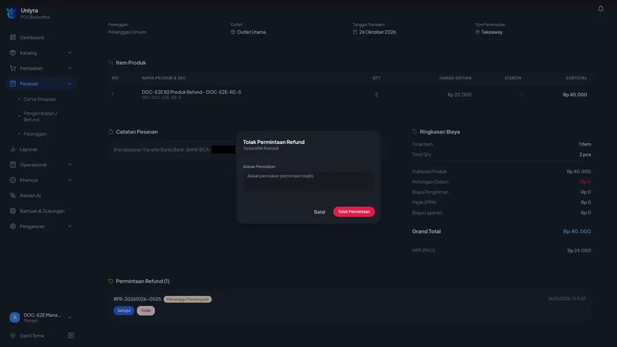This screenshot has height=347, width=617.
Task: Click Total Qty value 2 pcs
Action: pyautogui.click(x=585, y=154)
